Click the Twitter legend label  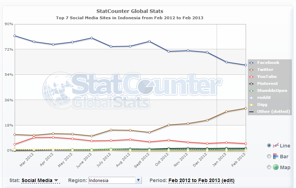point(265,70)
